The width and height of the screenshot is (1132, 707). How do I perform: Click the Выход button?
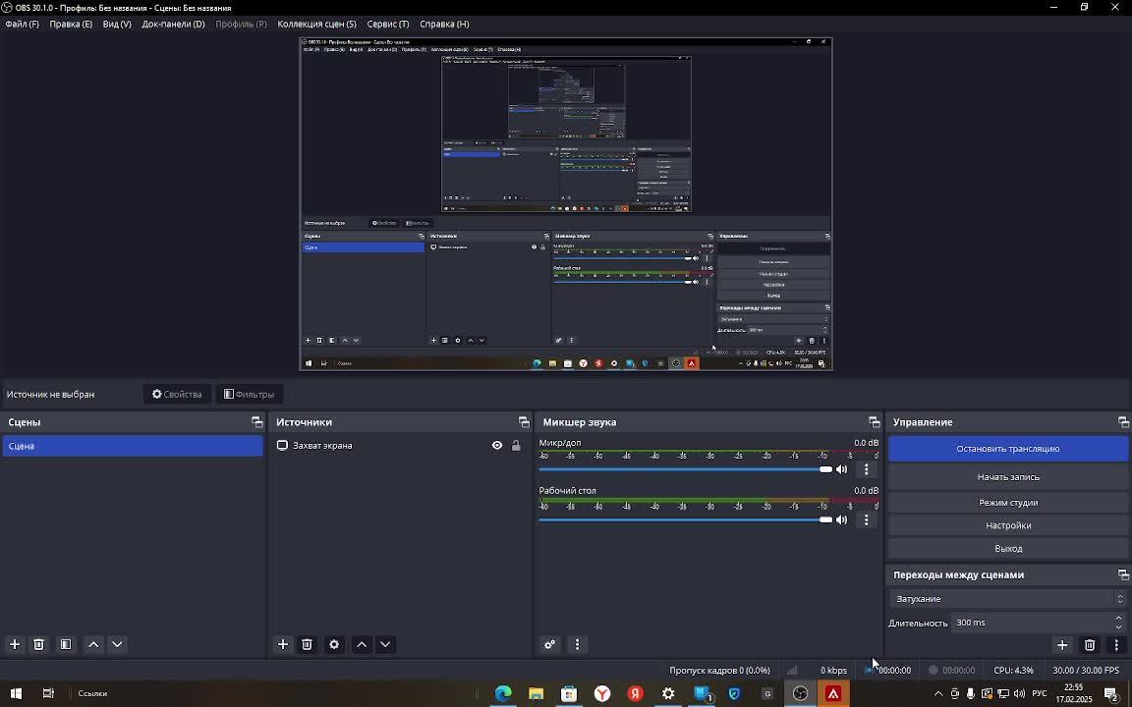(x=1008, y=548)
